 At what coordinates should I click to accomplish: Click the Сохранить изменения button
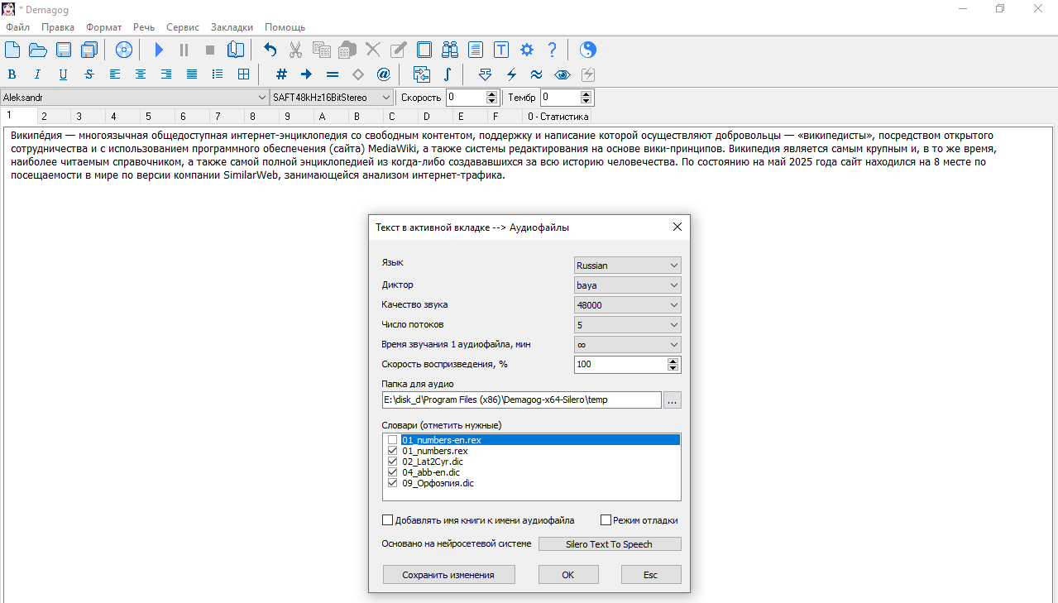(448, 575)
